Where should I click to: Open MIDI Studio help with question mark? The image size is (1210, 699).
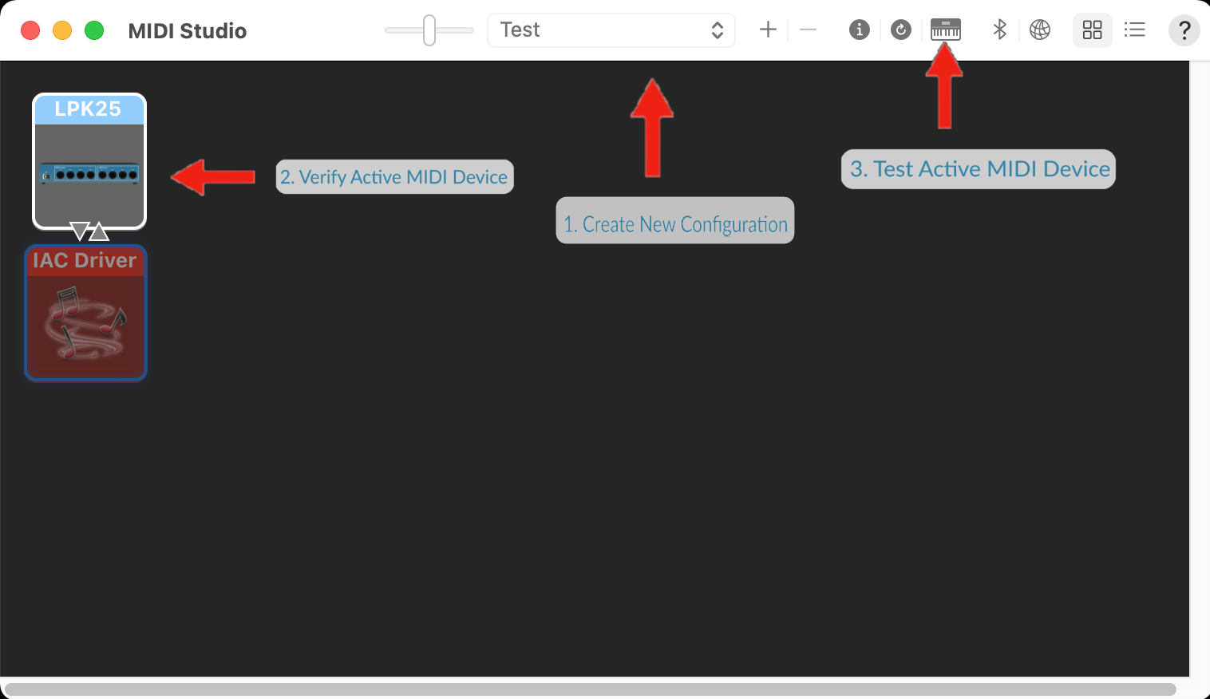(x=1184, y=30)
